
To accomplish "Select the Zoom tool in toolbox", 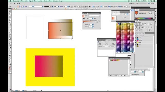I will (10, 63).
